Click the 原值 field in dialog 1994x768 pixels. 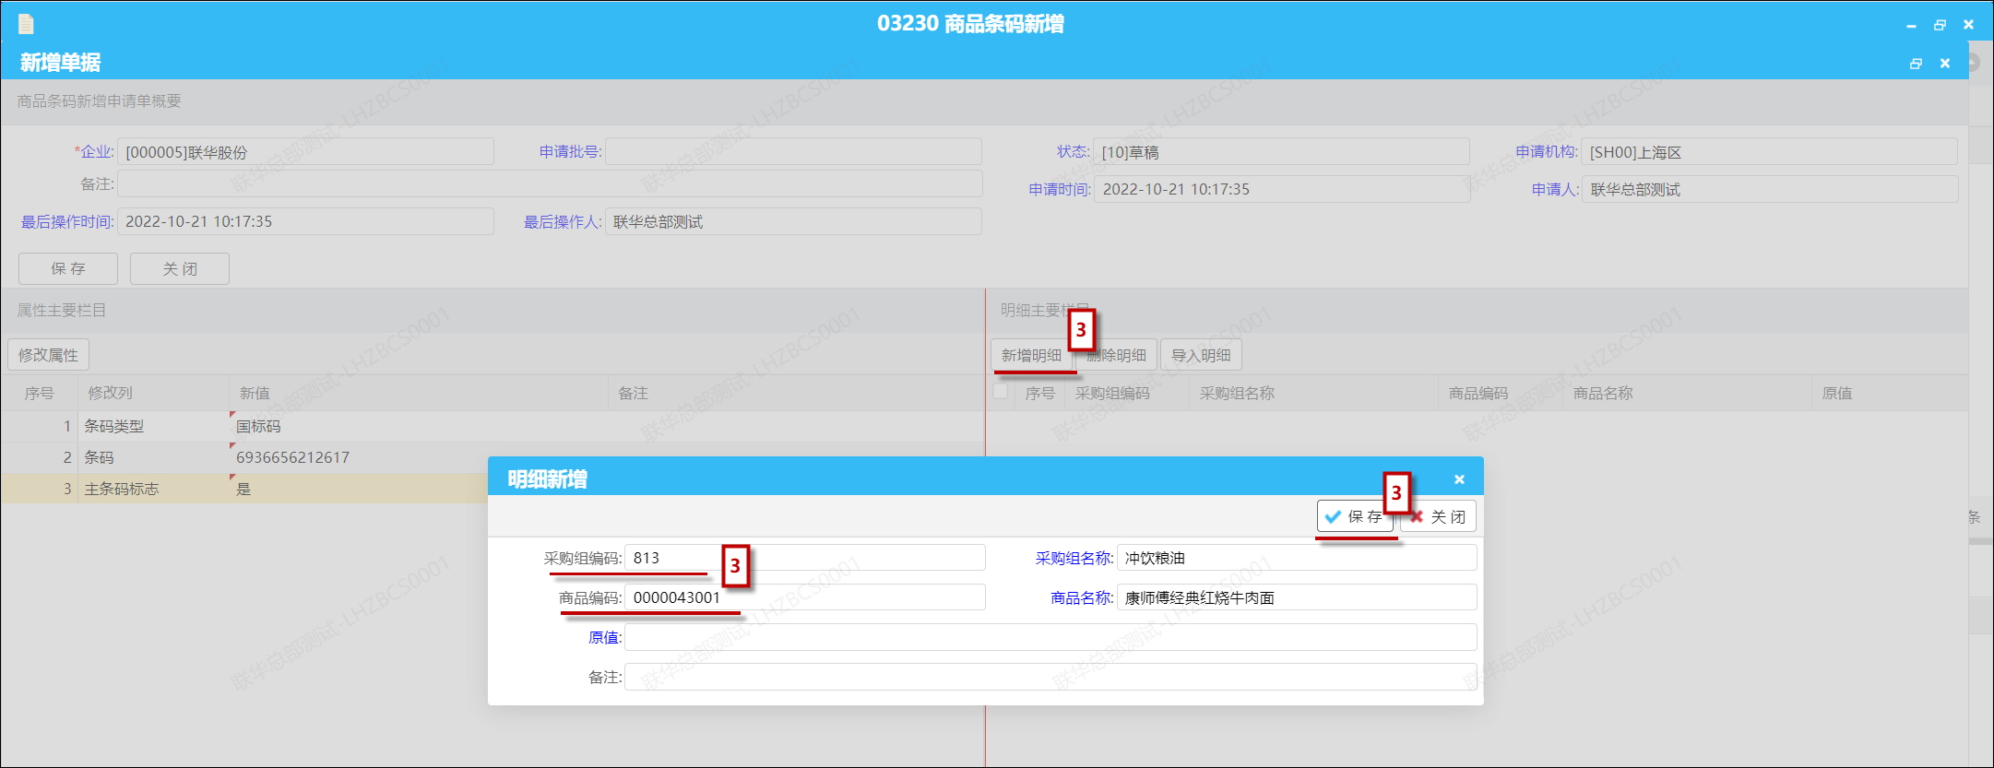coord(1050,637)
